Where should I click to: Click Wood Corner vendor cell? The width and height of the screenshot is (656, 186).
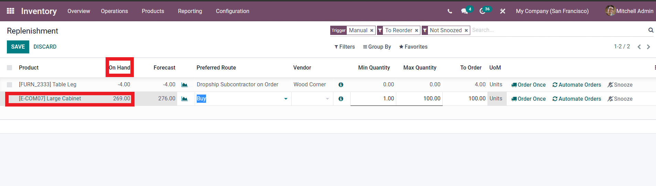tap(310, 85)
